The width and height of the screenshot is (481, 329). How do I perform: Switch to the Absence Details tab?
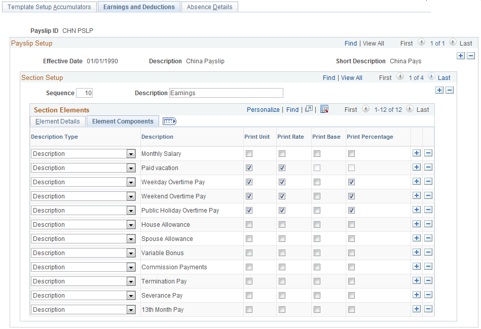point(209,7)
